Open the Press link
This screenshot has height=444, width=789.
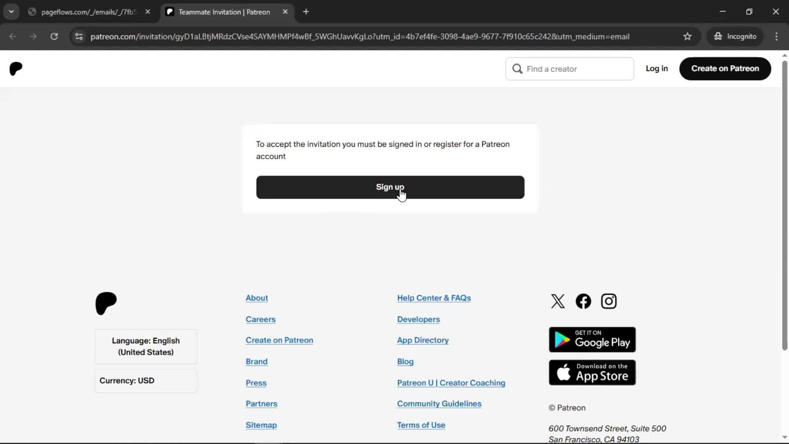coord(256,383)
